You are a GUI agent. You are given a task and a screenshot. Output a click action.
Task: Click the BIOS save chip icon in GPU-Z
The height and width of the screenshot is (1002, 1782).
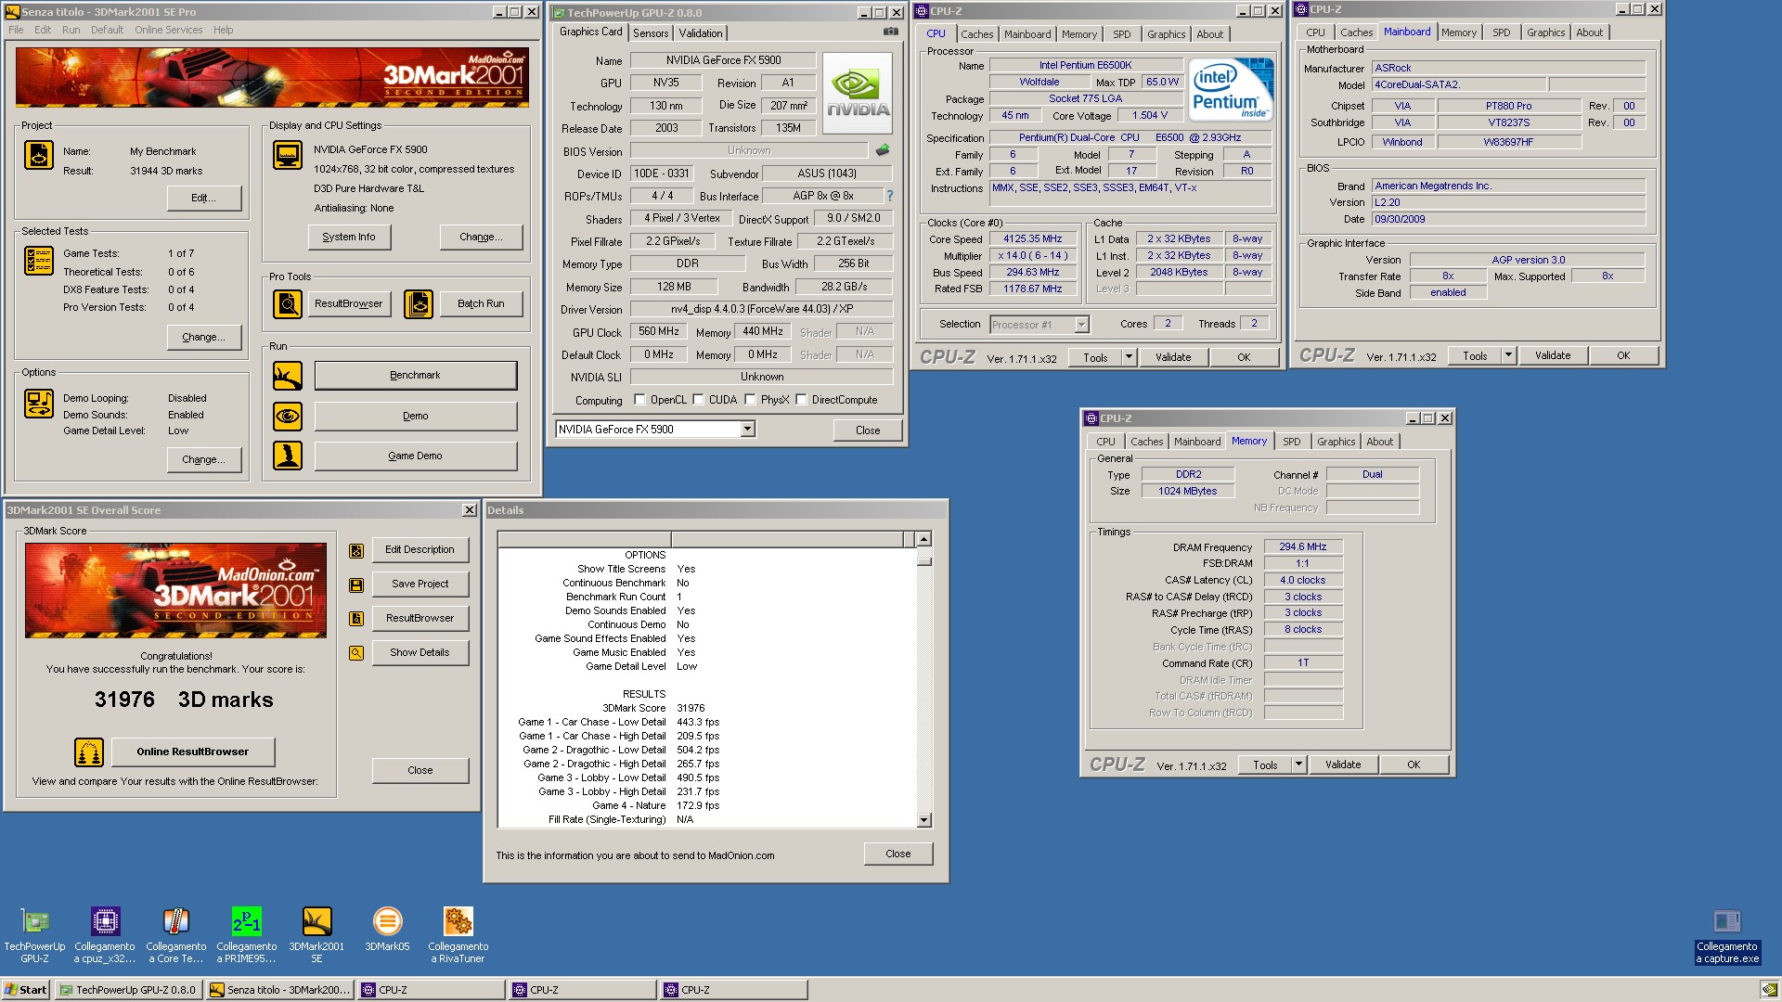[x=883, y=149]
